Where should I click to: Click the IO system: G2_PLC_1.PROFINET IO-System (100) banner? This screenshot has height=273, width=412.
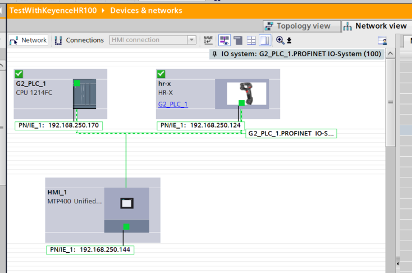pos(297,54)
